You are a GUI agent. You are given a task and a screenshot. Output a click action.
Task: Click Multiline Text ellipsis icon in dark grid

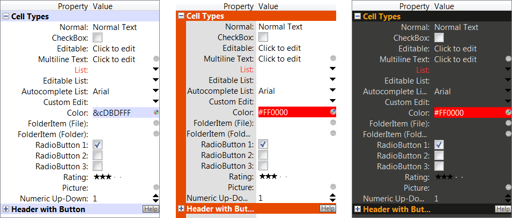(508, 59)
